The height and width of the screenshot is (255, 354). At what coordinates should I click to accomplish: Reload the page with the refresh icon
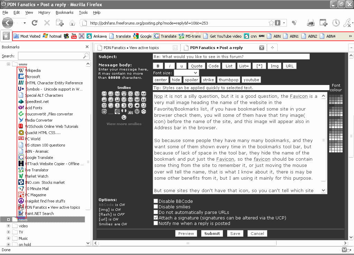[x=35, y=23]
